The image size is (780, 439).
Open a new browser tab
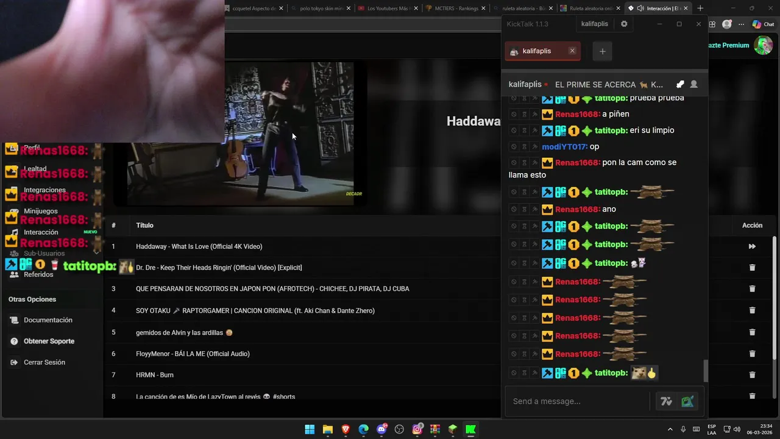pyautogui.click(x=700, y=9)
